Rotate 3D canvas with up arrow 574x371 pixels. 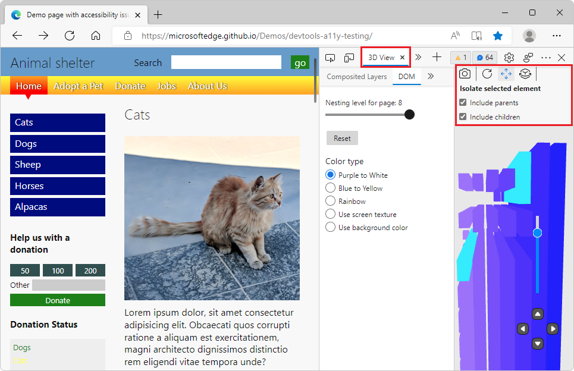pos(537,314)
